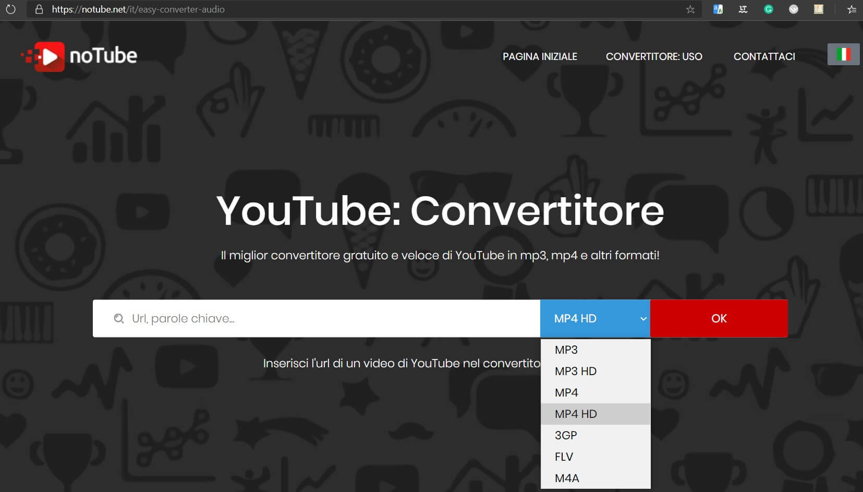Reload the page with the refresh icon
The height and width of the screenshot is (492, 863).
[10, 9]
